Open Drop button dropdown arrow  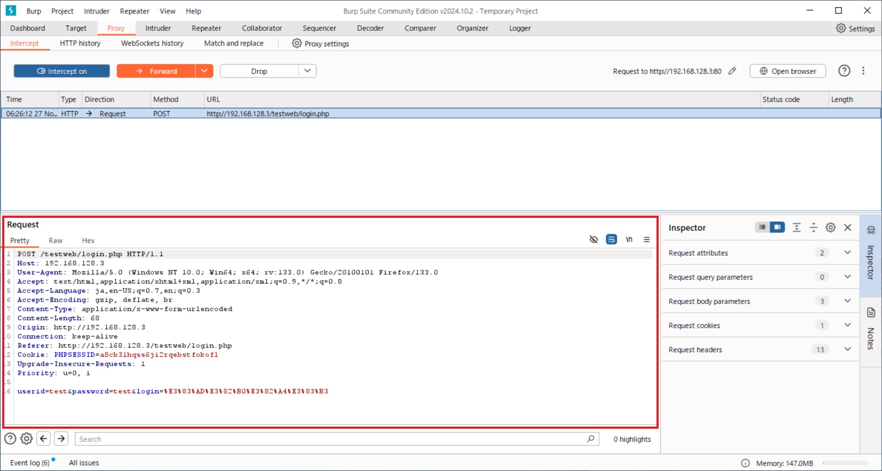coord(307,71)
